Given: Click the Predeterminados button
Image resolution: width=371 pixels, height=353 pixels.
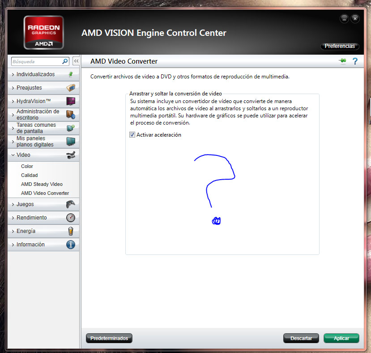Looking at the screenshot, I should pyautogui.click(x=109, y=338).
